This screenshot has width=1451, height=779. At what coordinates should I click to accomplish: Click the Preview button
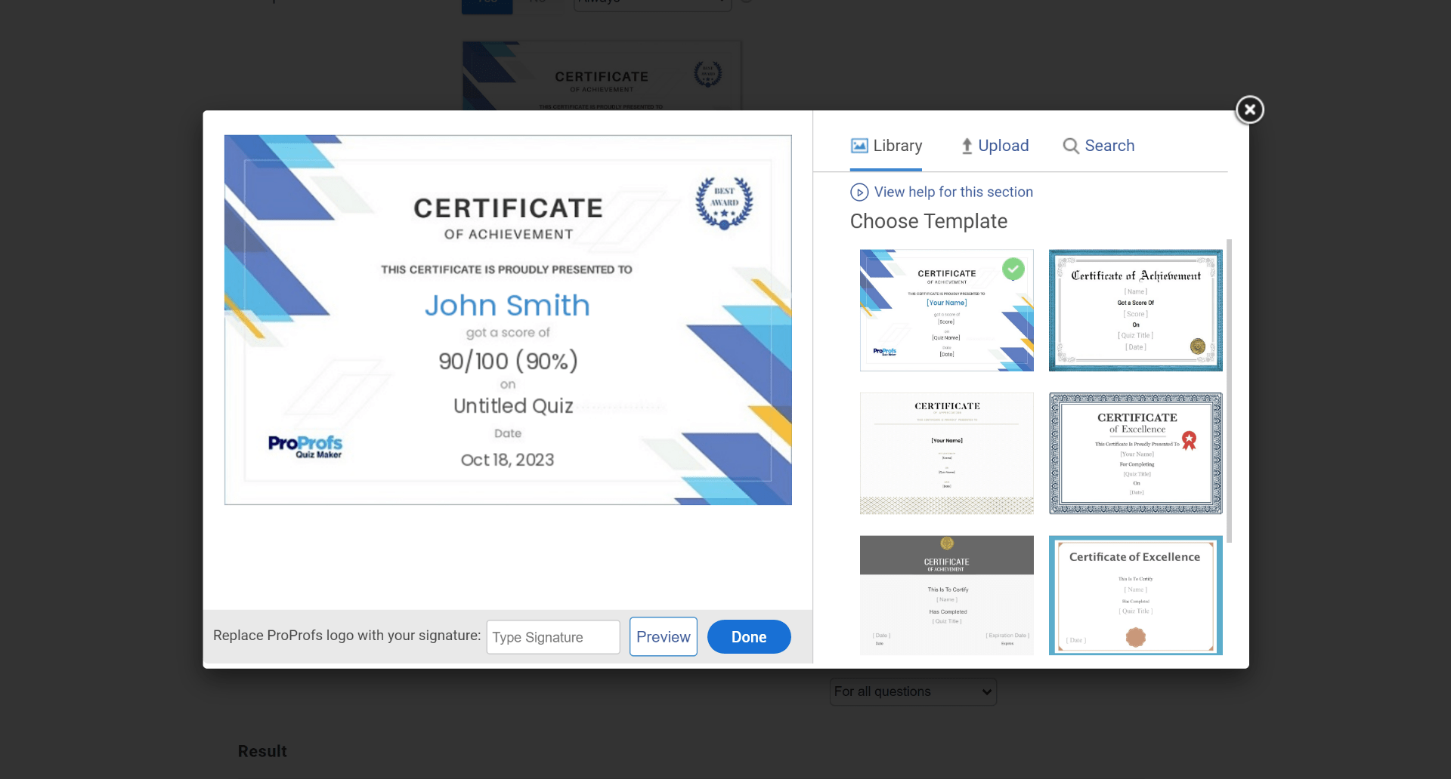[663, 637]
